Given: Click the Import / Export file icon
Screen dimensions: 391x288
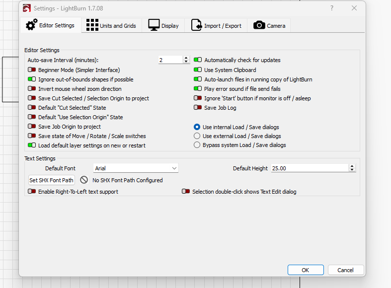Looking at the screenshot, I should pos(196,25).
